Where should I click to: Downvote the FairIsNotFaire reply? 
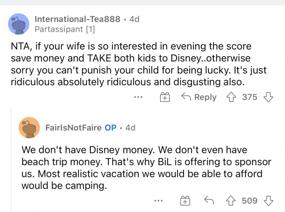(268, 201)
